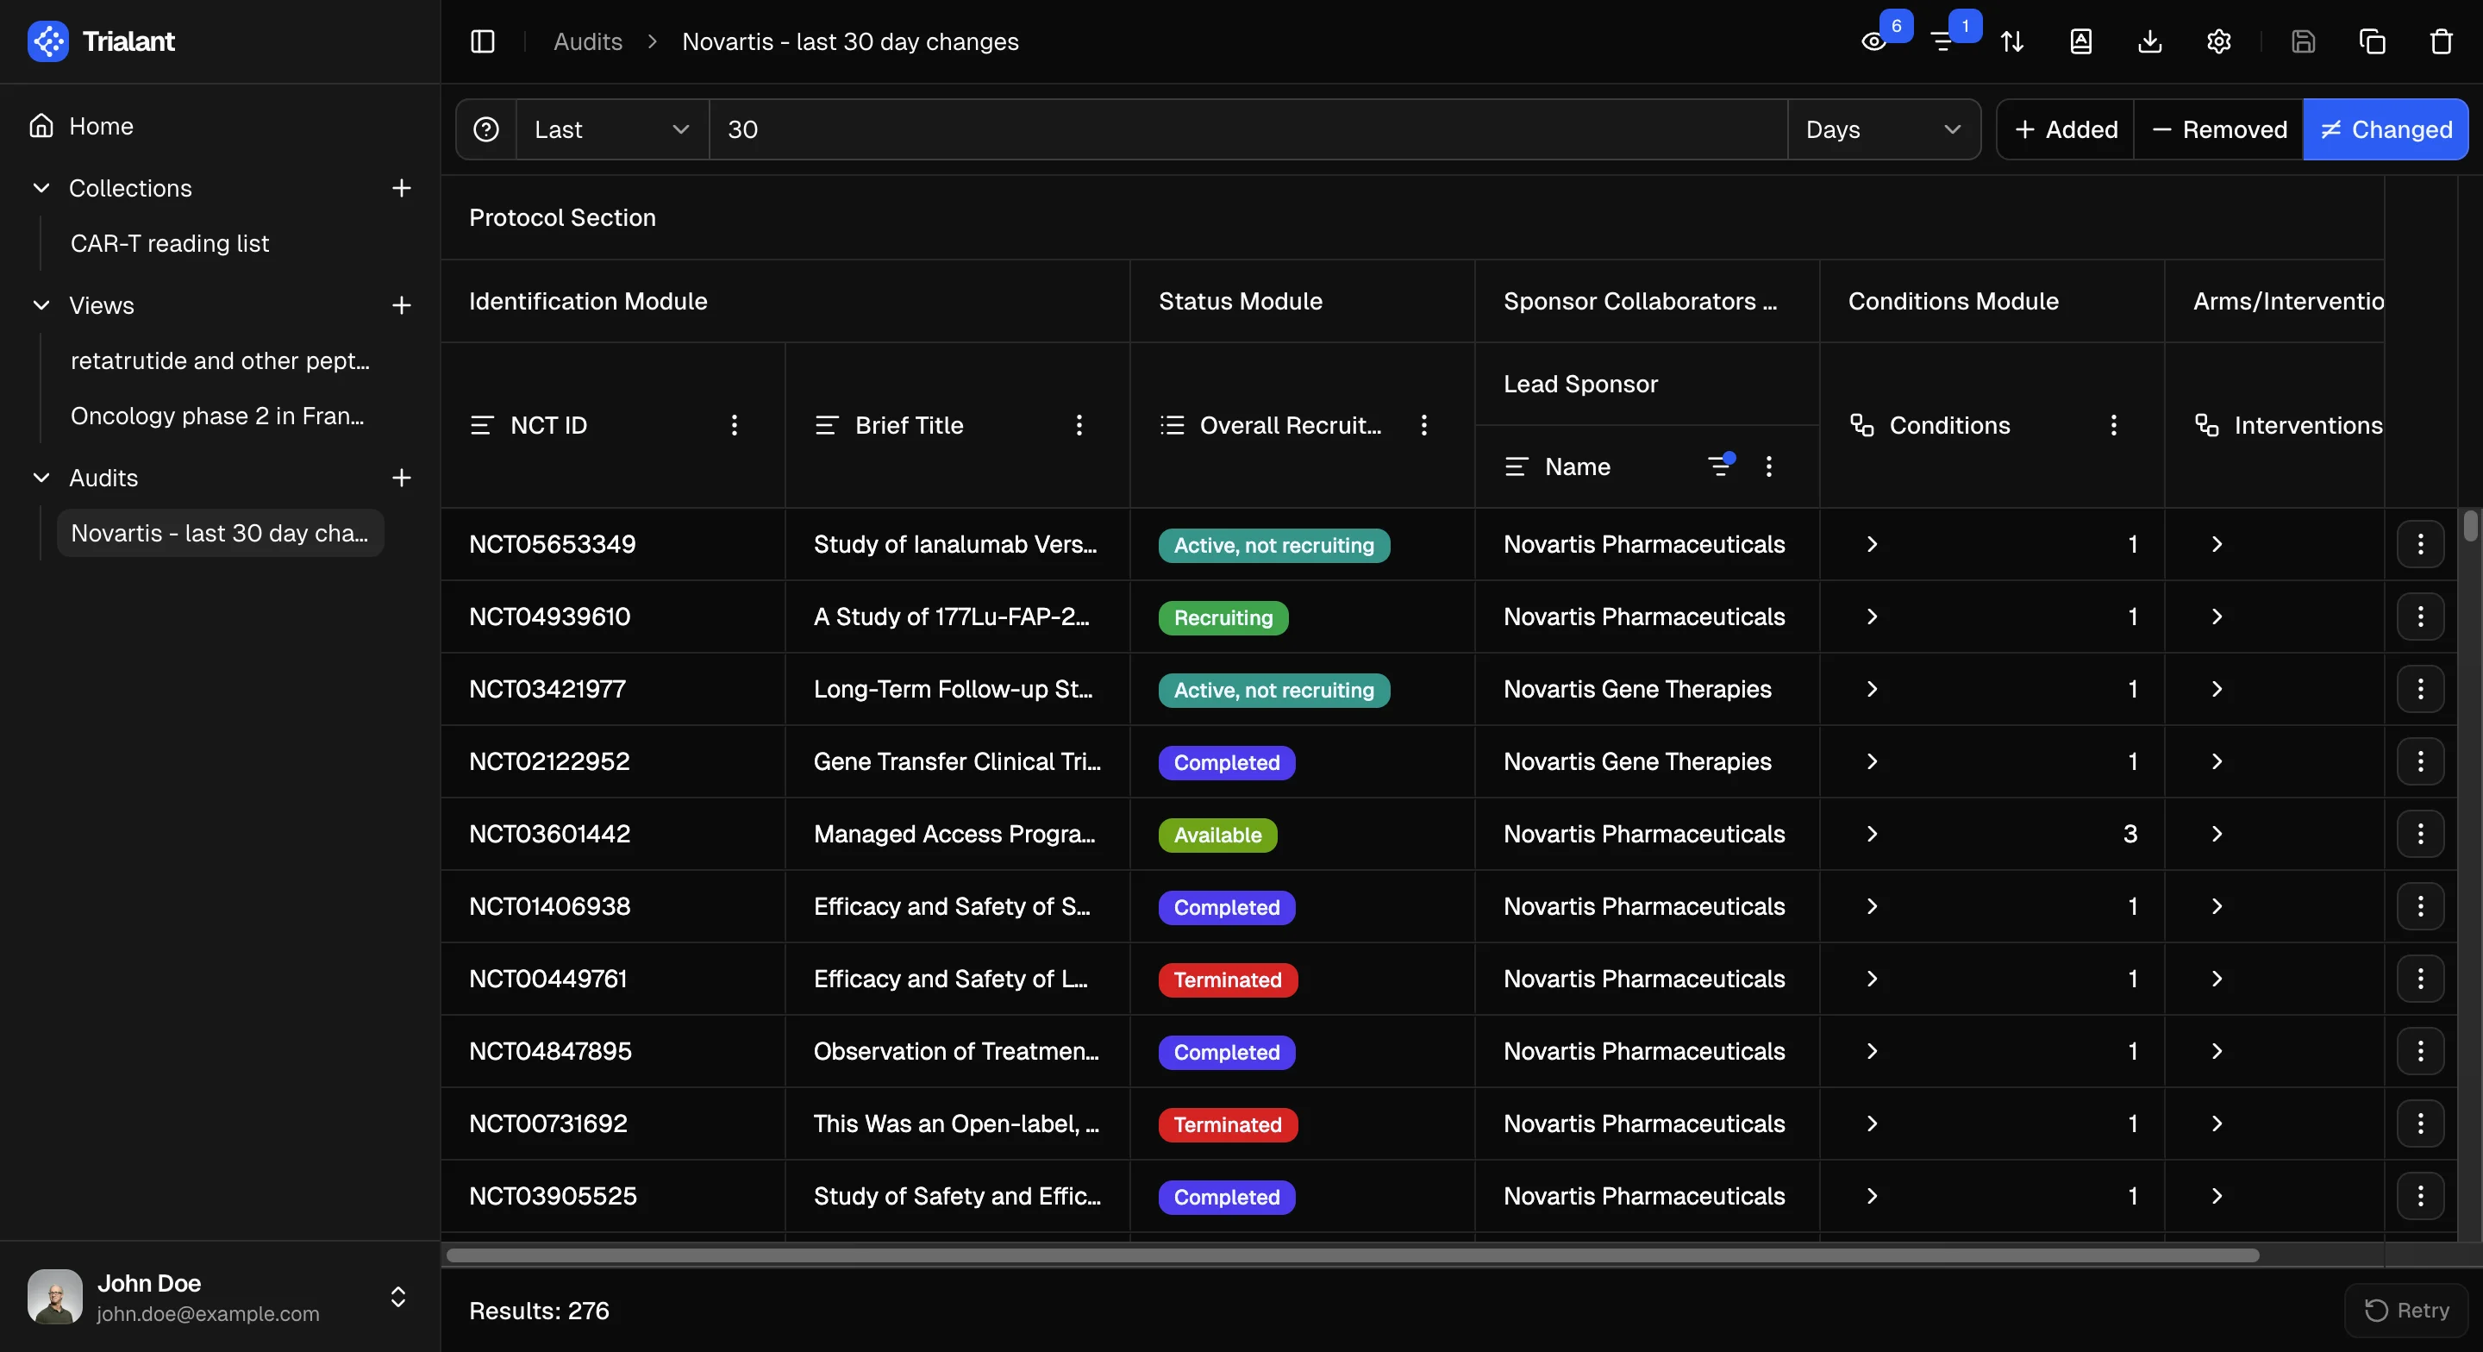Viewport: 2483px width, 1352px height.
Task: Click the duplicate copy icon
Action: tap(2372, 41)
